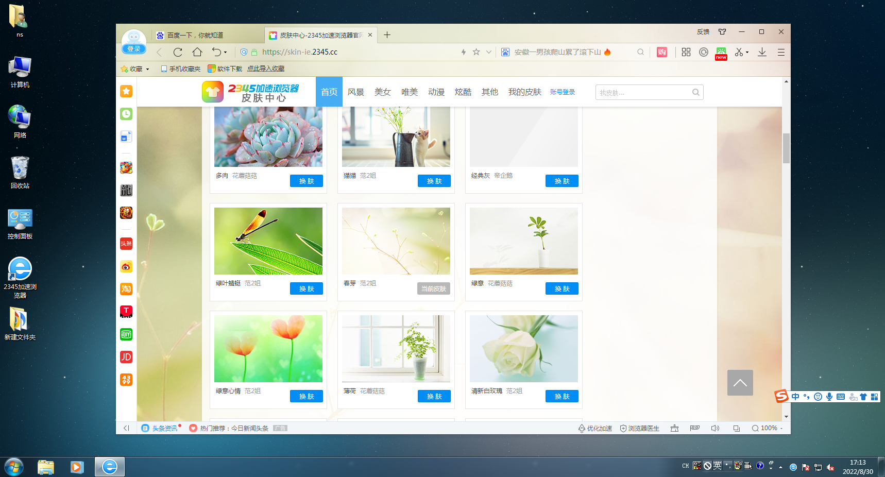
Task: Open JD icon in left sidebar
Action: (126, 357)
